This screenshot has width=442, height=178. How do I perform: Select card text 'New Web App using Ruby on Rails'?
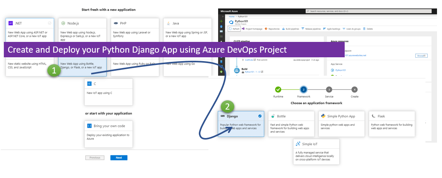pos(134,64)
